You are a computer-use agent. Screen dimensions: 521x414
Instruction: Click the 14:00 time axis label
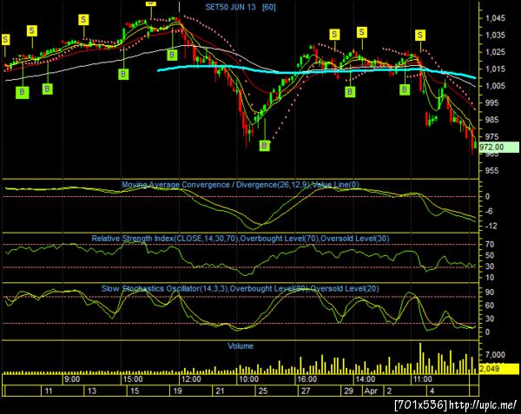(x=365, y=379)
